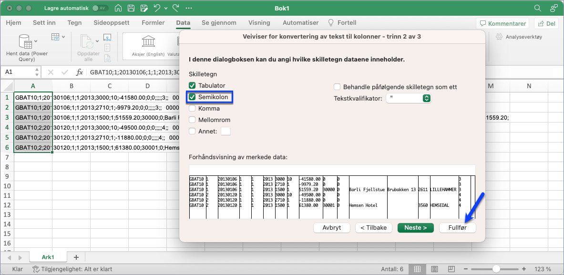
Task: Adjust the zoom slider handle
Action: point(496,269)
